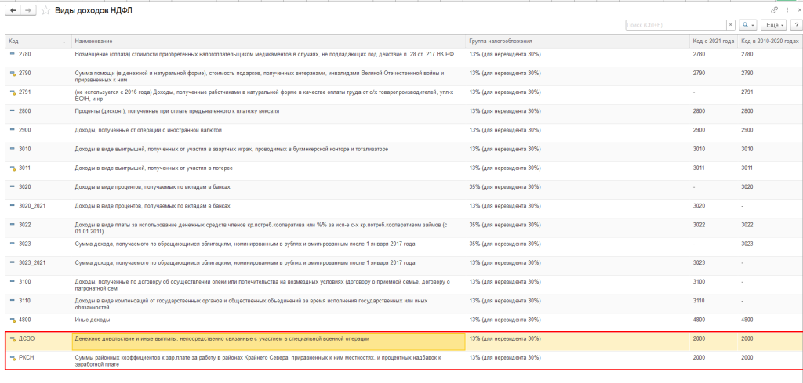Clear the search field with X button
803x383 pixels.
[x=730, y=25]
